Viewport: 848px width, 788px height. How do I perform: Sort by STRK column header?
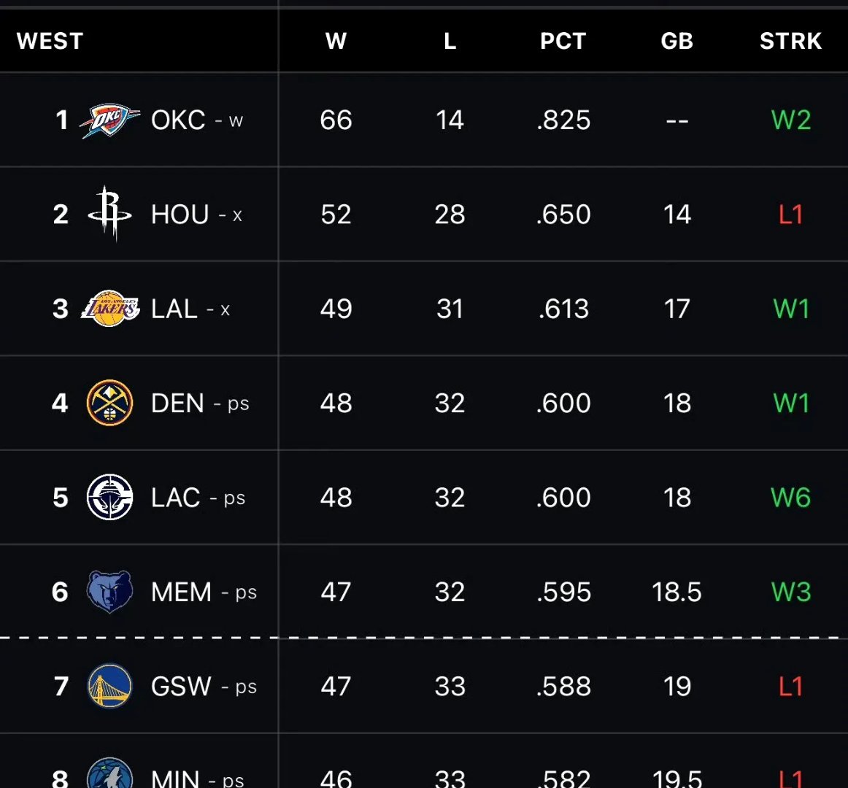pos(790,41)
